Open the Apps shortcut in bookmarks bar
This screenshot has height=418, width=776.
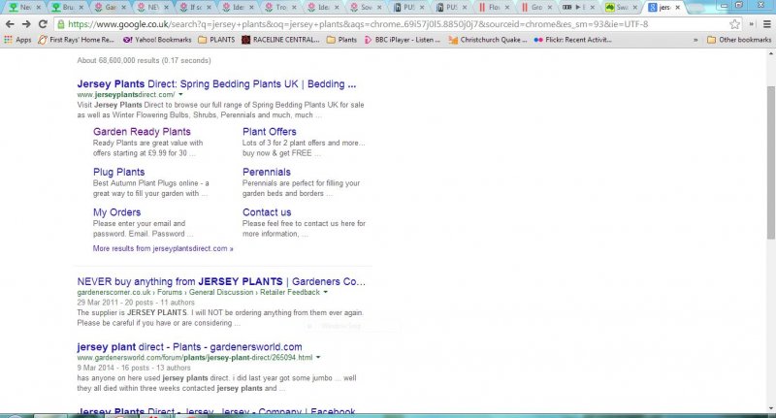click(18, 40)
